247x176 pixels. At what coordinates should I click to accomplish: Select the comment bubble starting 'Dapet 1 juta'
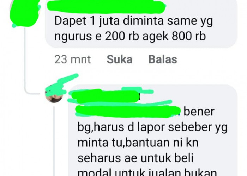141,24
